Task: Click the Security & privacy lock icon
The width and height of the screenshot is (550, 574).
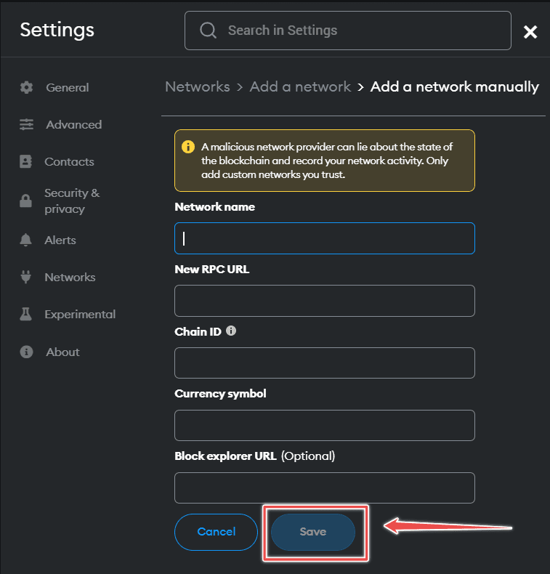Action: (26, 201)
